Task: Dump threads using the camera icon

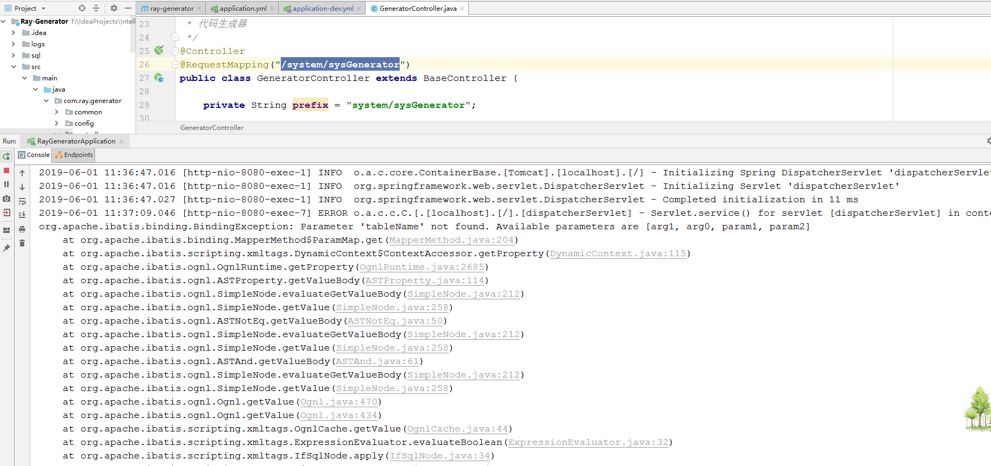Action: (6, 198)
